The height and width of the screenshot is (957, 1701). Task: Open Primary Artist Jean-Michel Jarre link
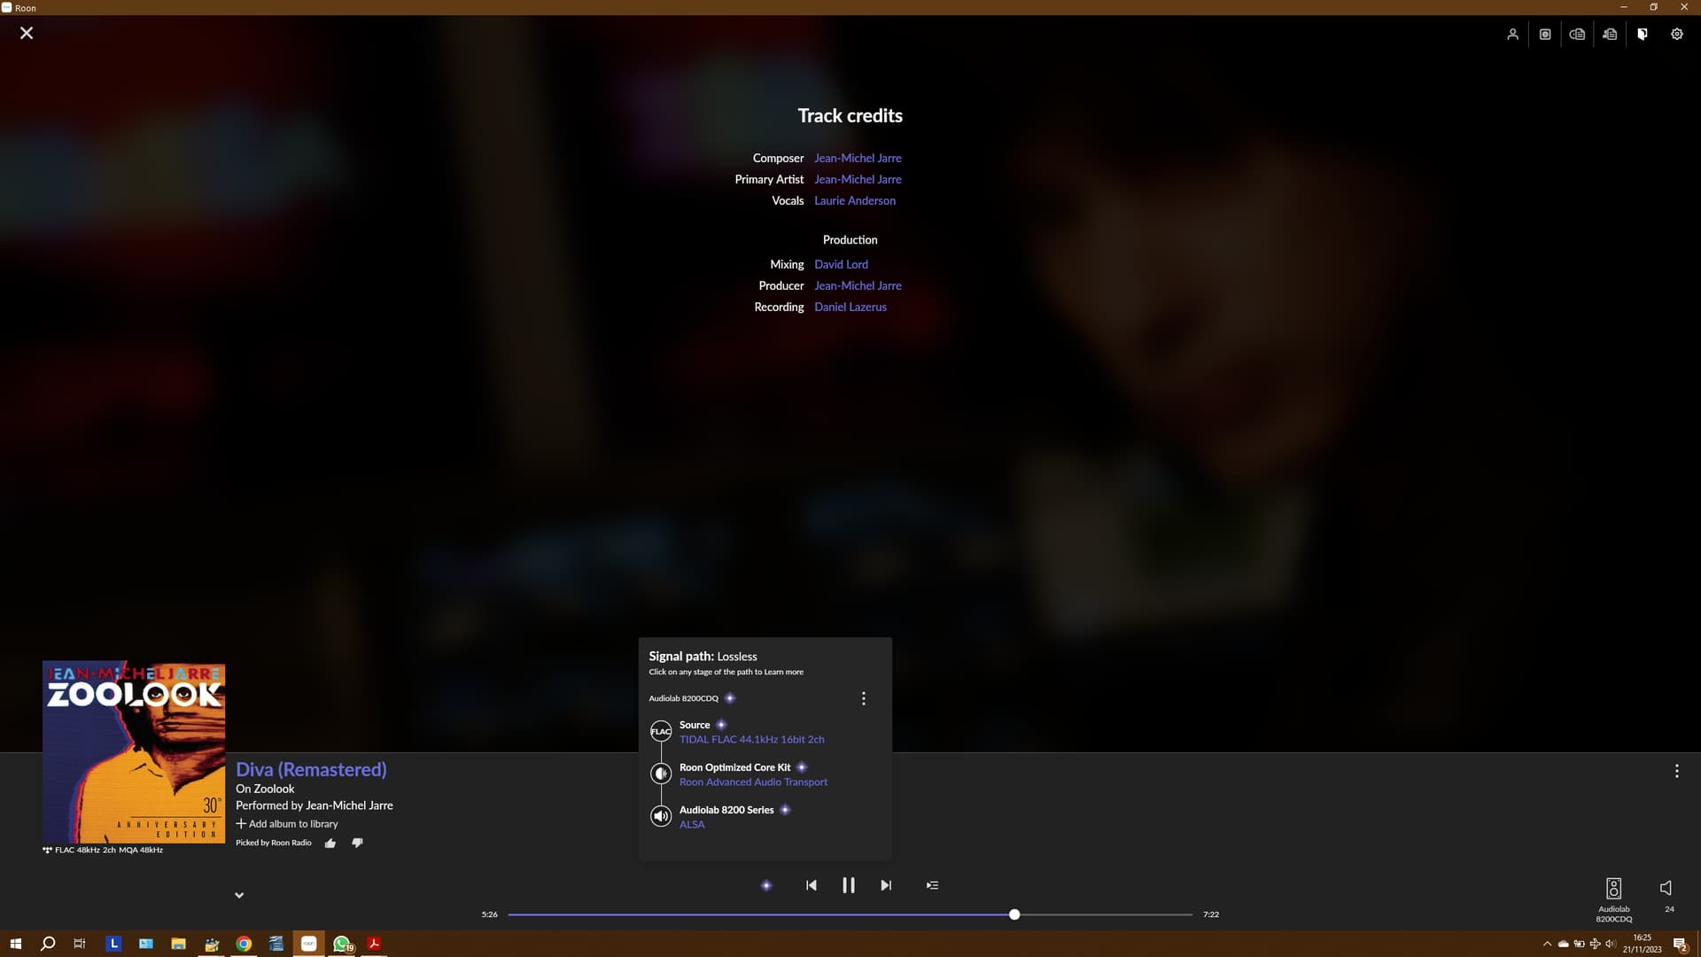tap(858, 179)
